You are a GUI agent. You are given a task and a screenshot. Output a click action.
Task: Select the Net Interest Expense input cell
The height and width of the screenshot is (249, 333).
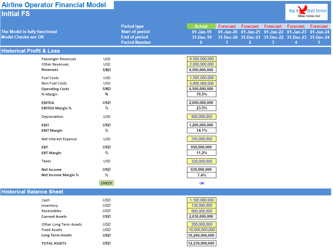pyautogui.click(x=201, y=139)
